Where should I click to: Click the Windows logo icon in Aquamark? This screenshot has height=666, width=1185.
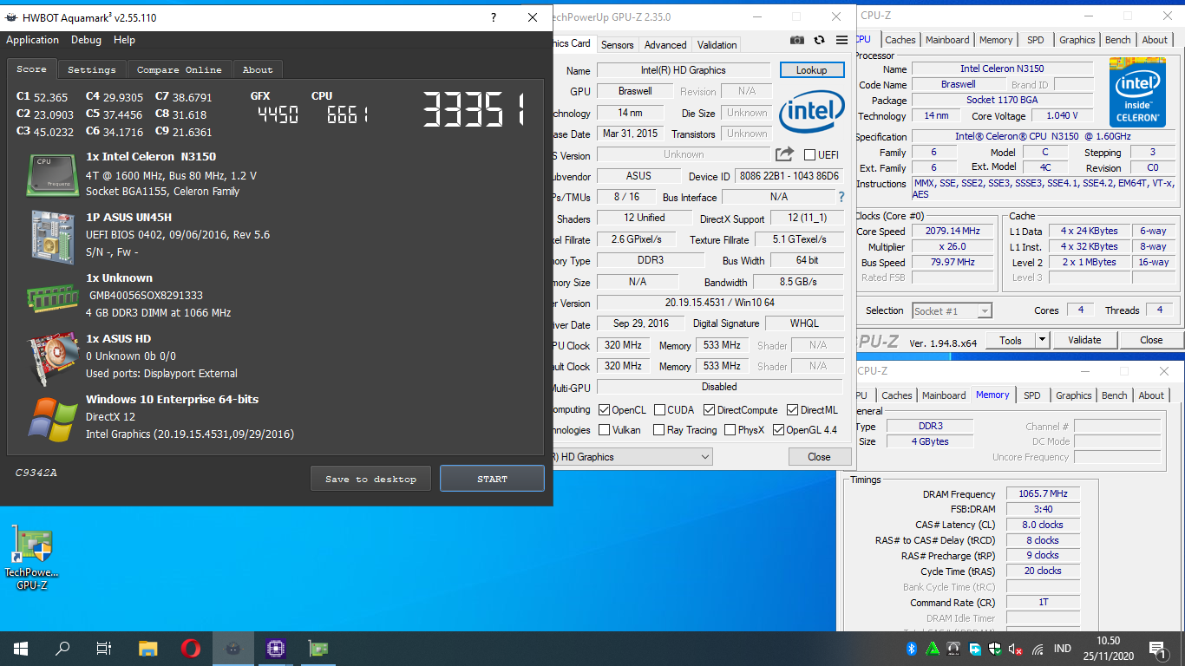[52, 419]
